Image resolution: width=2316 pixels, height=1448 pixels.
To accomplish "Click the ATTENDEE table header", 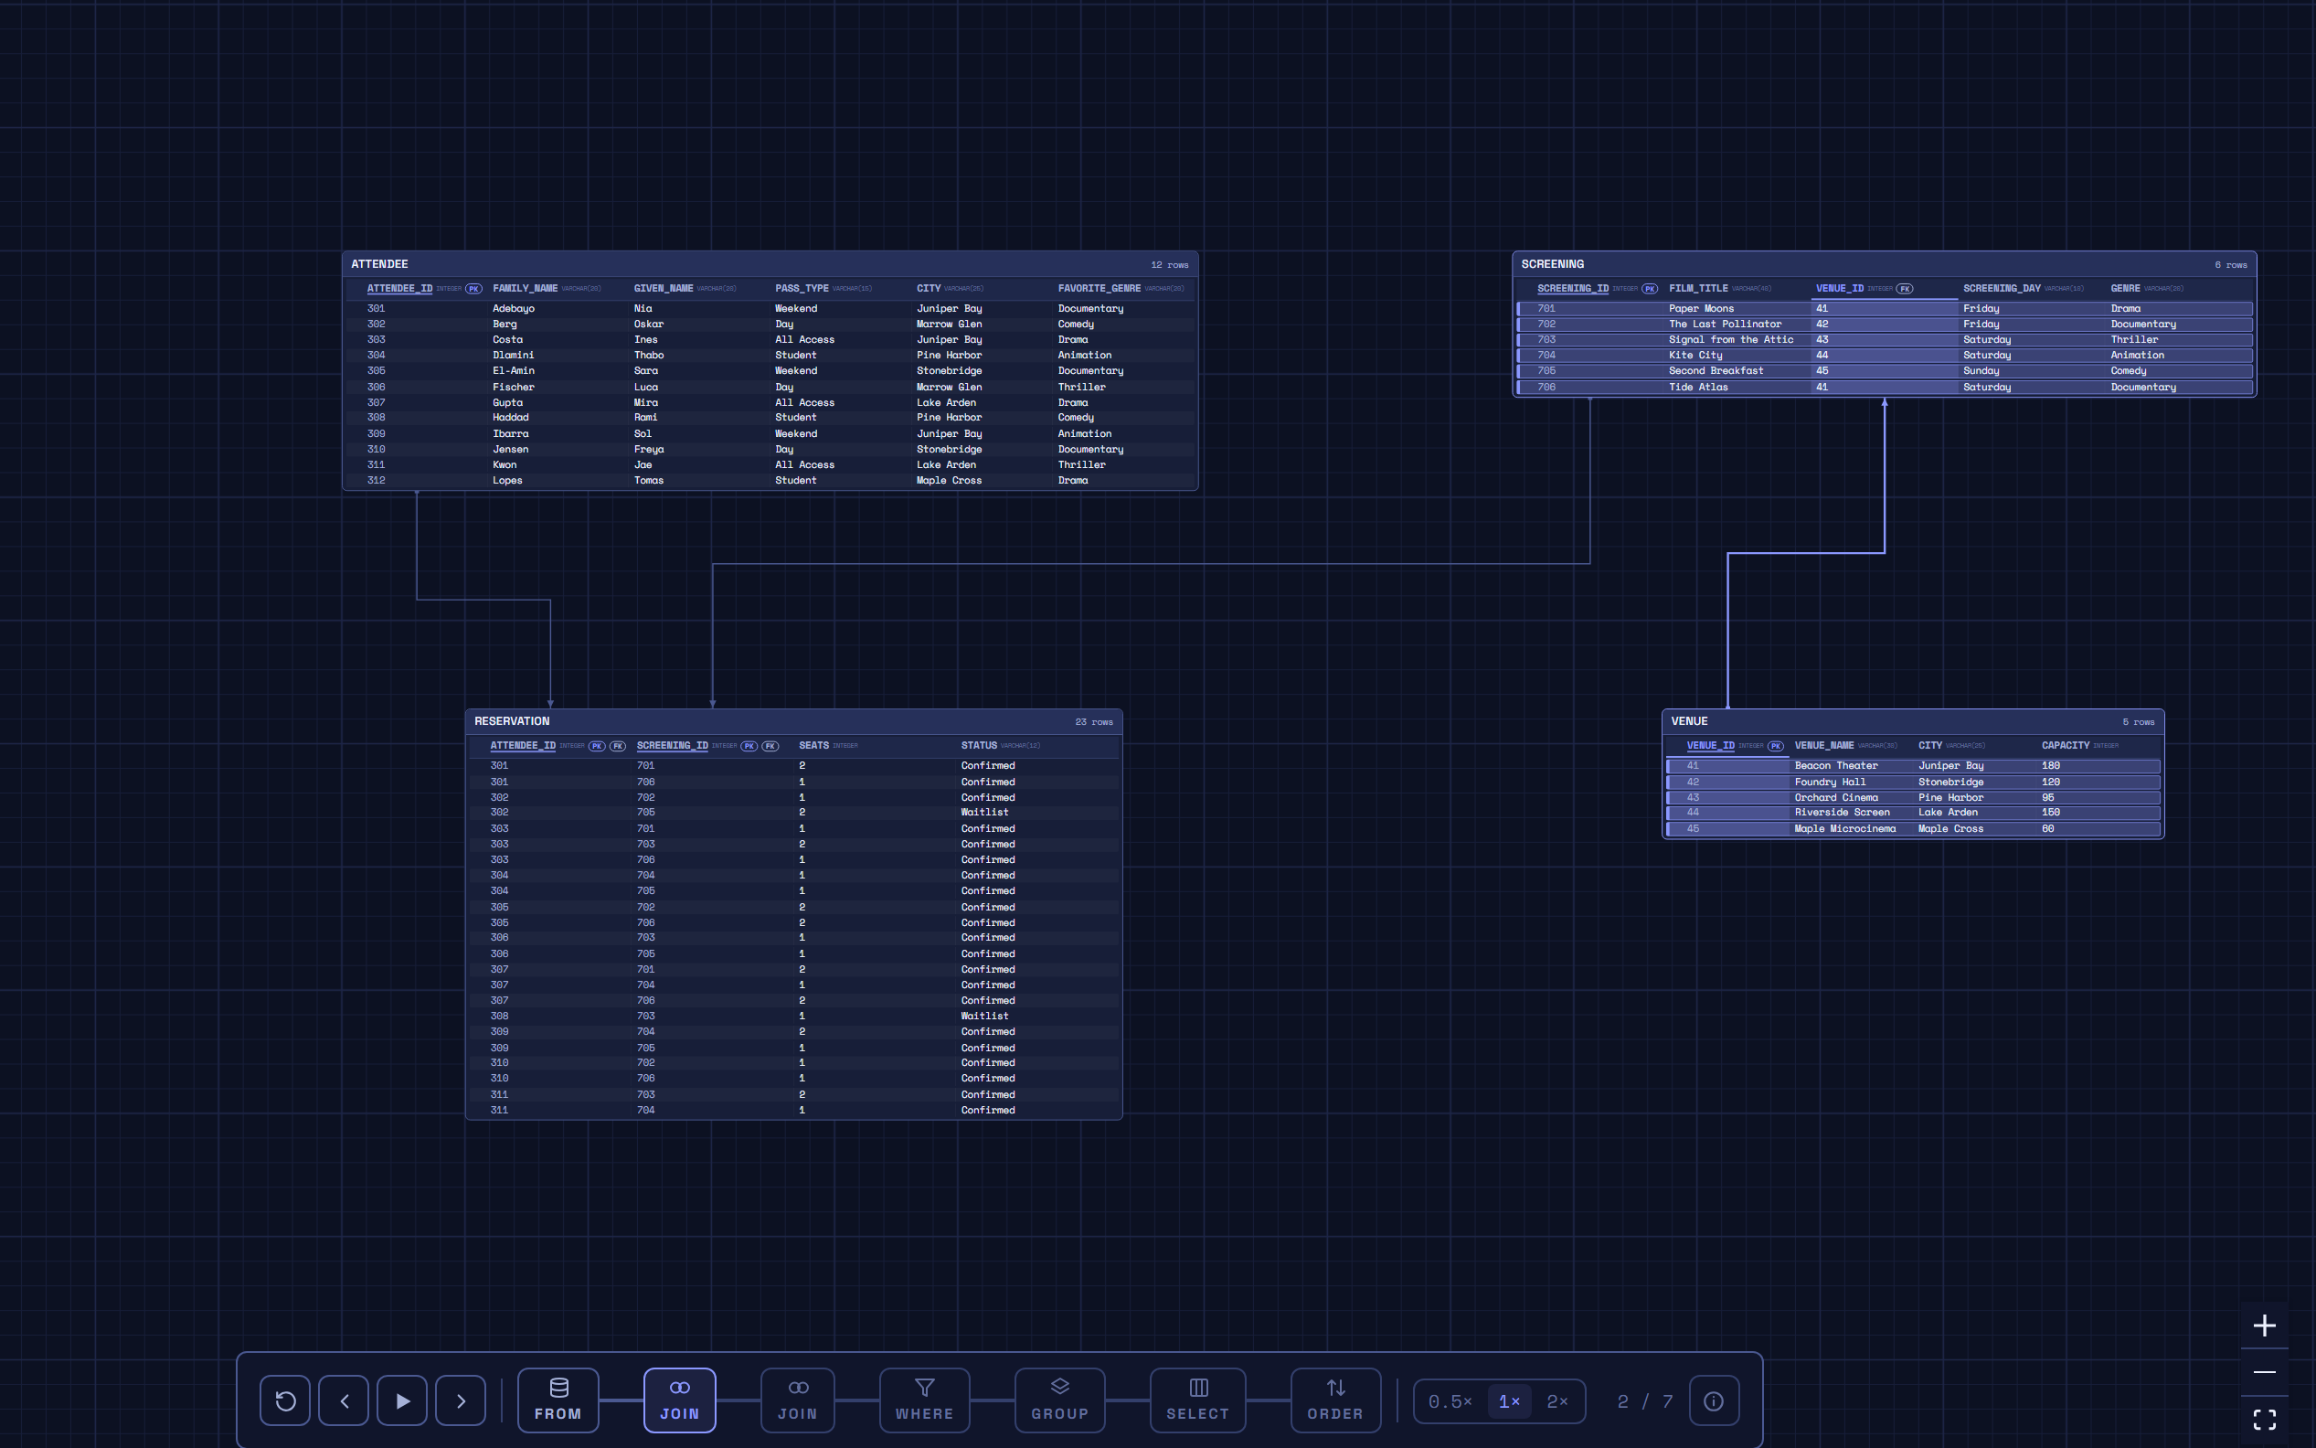I will [770, 264].
